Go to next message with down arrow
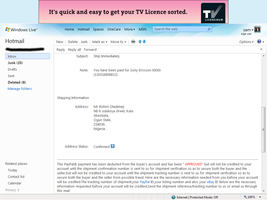The height and width of the screenshot is (200, 267). [x=144, y=41]
